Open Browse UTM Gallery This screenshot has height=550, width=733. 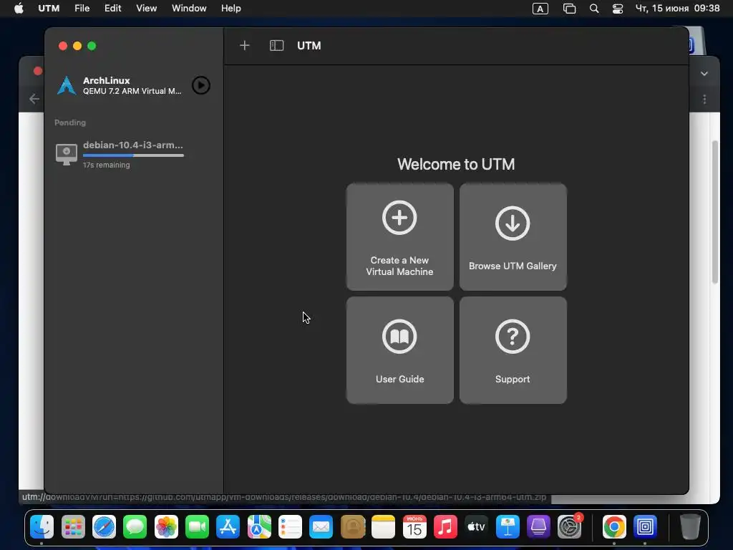(513, 236)
